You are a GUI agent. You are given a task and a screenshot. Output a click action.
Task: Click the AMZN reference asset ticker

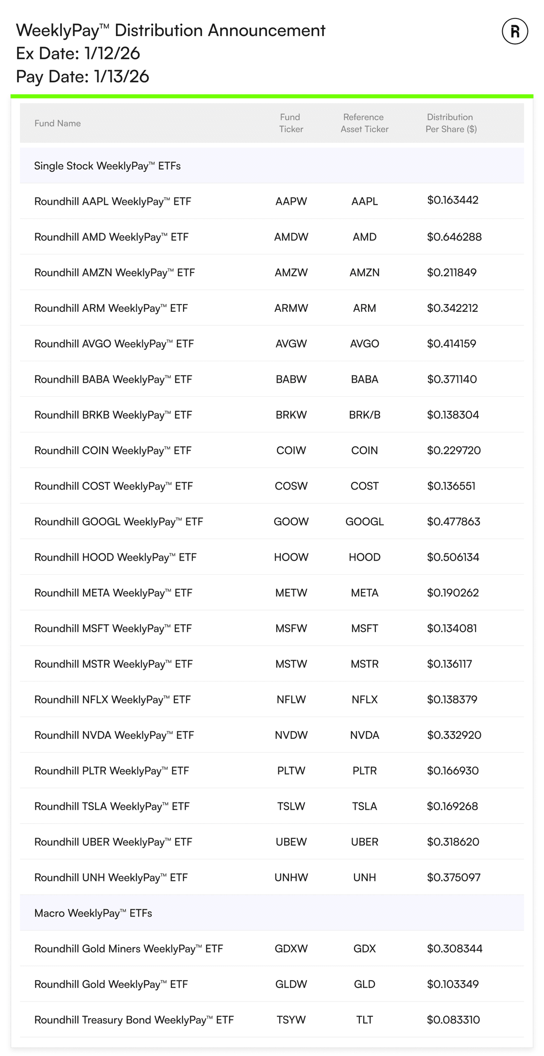pos(364,273)
